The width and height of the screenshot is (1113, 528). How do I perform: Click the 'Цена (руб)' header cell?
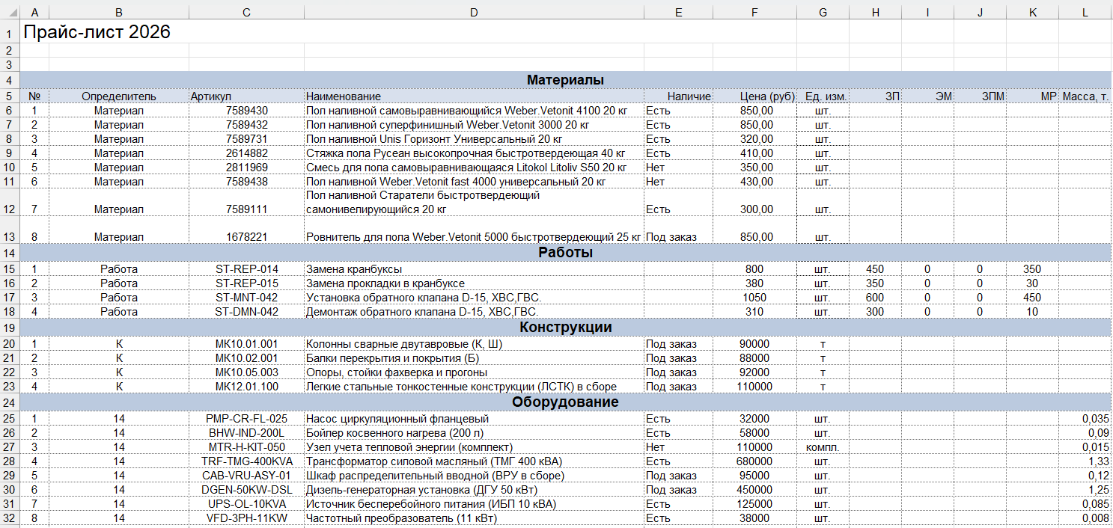[754, 96]
